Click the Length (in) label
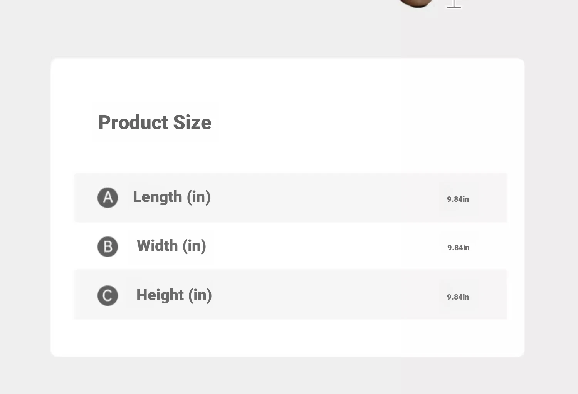Image resolution: width=578 pixels, height=394 pixels. (x=172, y=197)
